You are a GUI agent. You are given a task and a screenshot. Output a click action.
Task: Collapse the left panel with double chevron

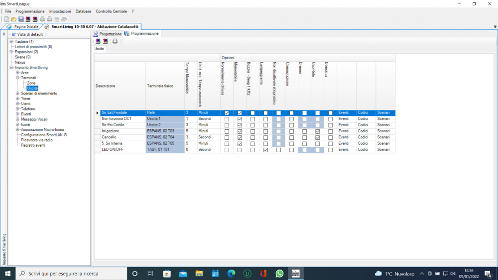coord(4,34)
